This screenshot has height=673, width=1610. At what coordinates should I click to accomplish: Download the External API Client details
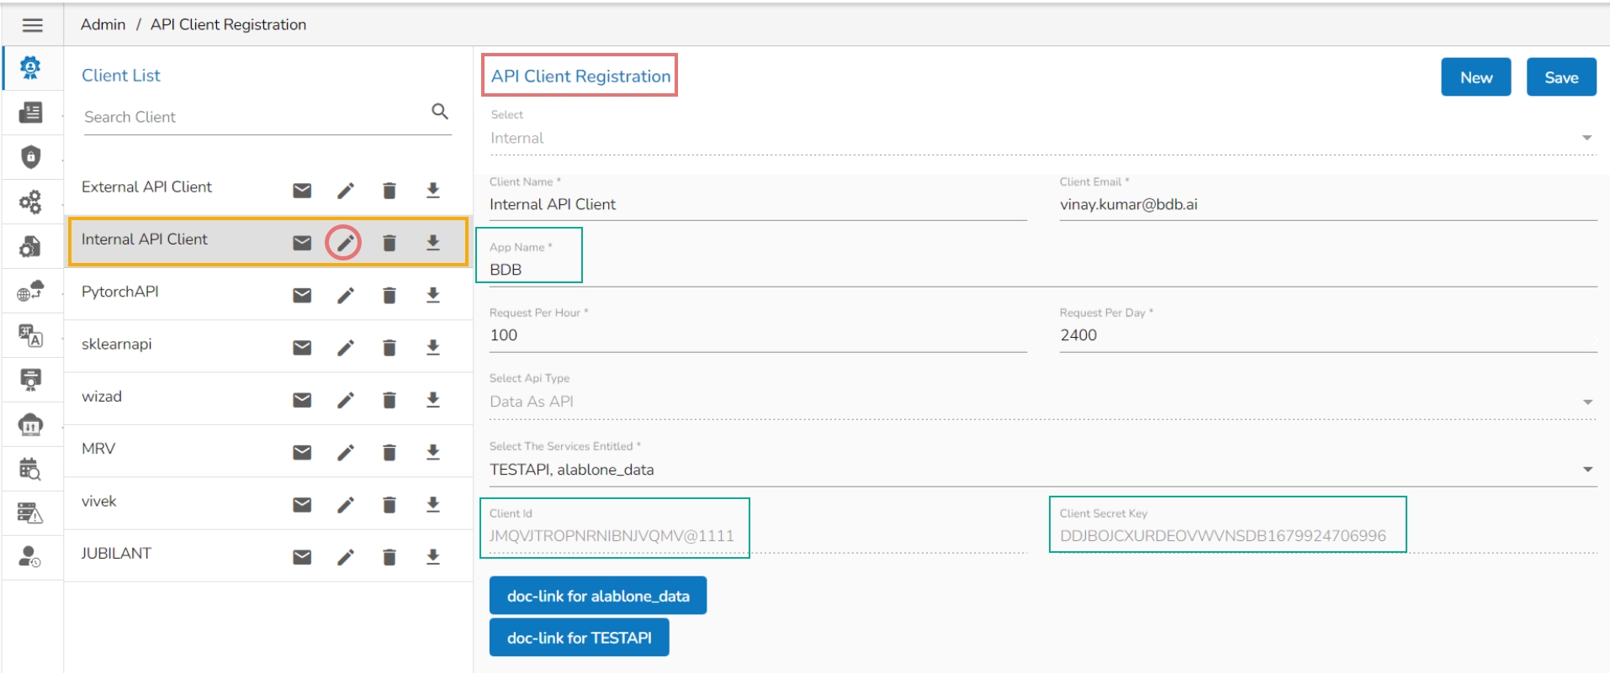433,191
